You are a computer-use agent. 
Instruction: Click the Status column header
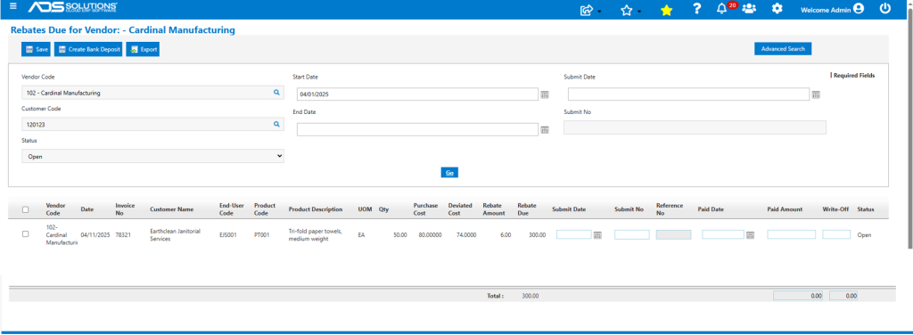tap(866, 209)
